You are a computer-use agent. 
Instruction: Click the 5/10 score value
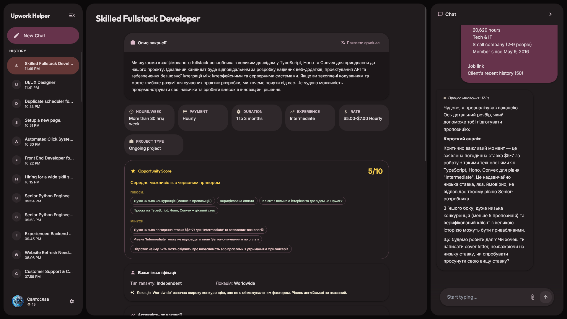pos(375,171)
